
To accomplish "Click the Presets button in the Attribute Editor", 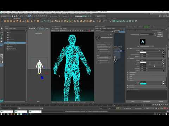I will [x=159, y=35].
